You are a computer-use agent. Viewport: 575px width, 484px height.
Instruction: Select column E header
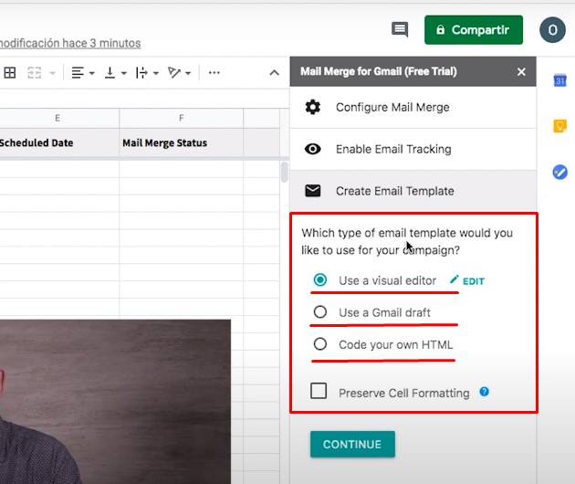57,118
